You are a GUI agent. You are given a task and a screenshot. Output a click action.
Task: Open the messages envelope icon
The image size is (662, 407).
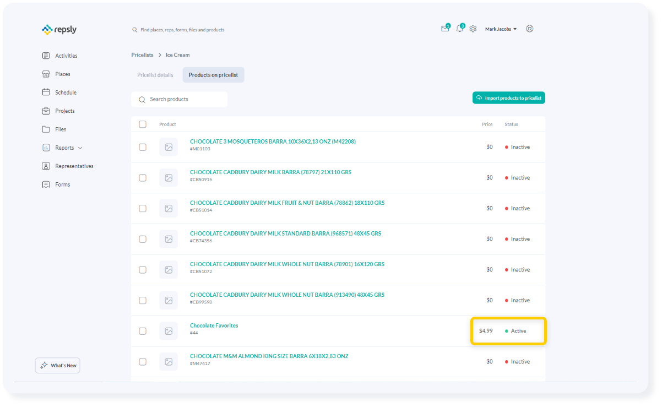coord(445,29)
